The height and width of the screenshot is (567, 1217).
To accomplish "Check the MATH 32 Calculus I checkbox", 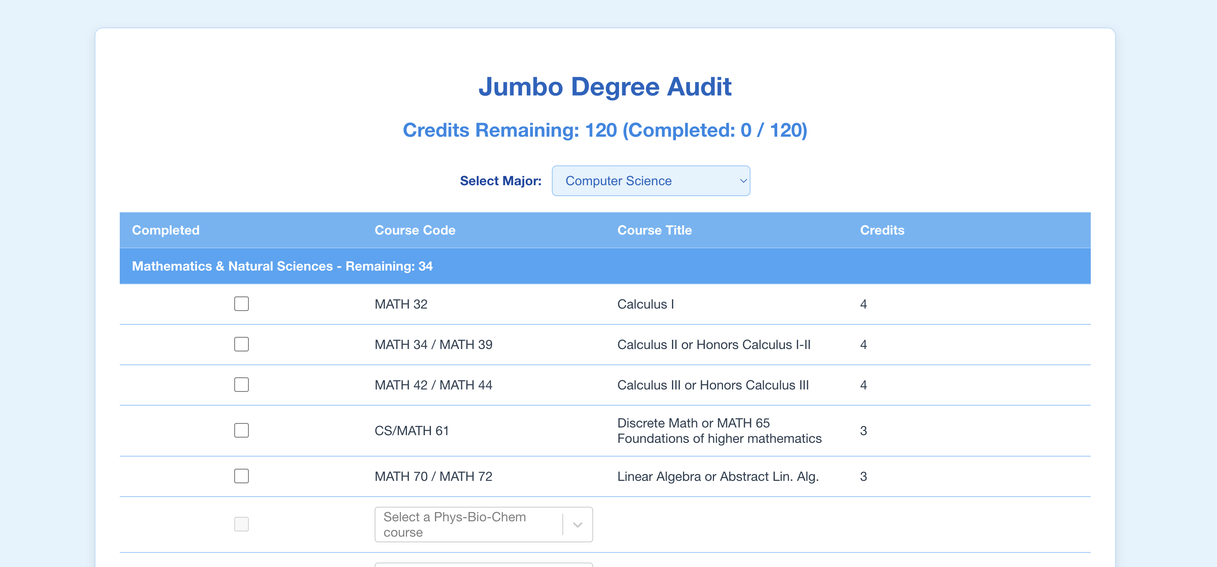I will [242, 304].
